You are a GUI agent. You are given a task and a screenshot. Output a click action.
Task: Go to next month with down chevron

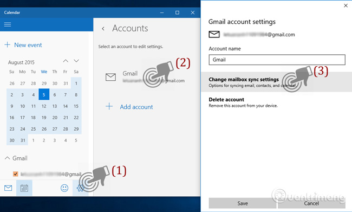76,61
